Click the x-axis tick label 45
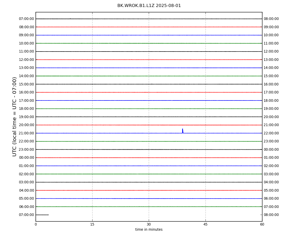The image size is (298, 246). 205,224
